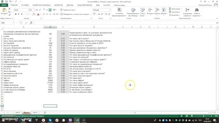Confirm entry with the checkmark in formula bar
This screenshot has width=219, height=123.
(x=26, y=23)
